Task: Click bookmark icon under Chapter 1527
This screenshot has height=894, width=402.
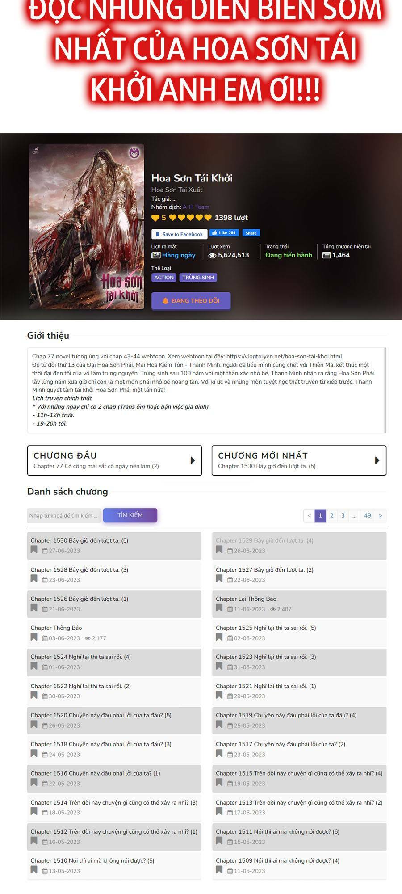Action: tap(219, 579)
